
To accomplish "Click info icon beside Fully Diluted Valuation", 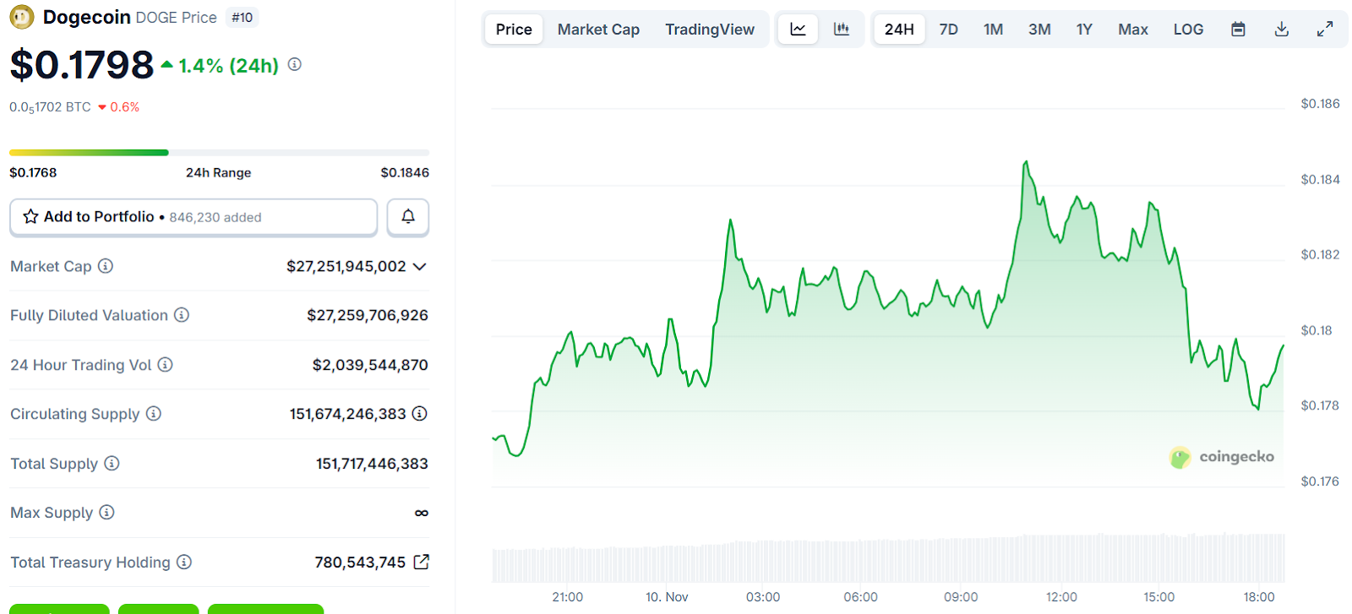I will click(182, 315).
